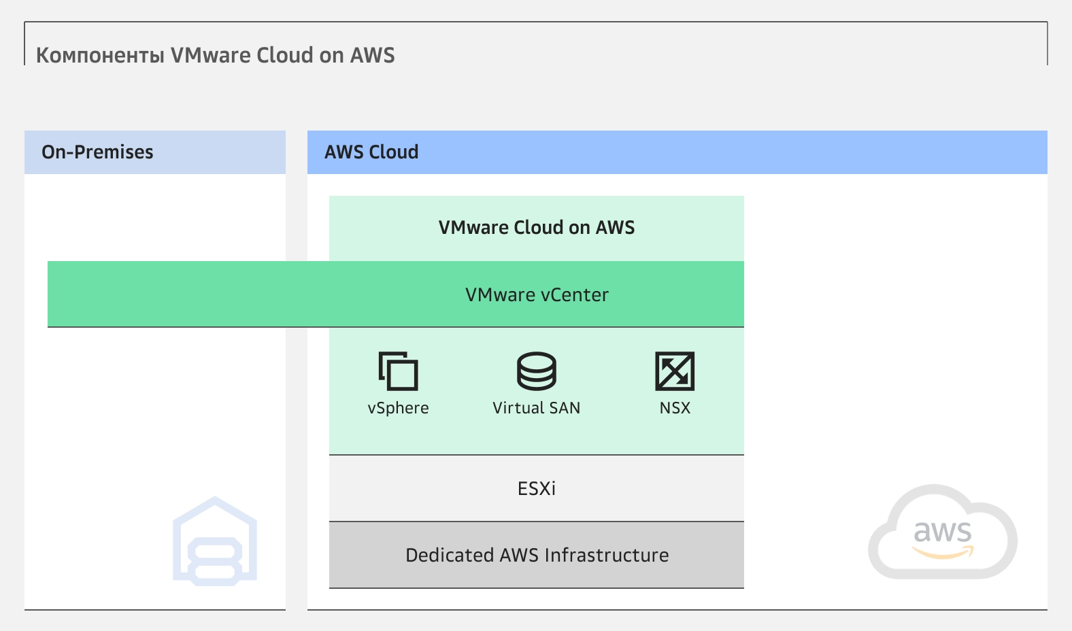This screenshot has height=631, width=1072.
Task: Click the NSX text label
Action: [675, 408]
